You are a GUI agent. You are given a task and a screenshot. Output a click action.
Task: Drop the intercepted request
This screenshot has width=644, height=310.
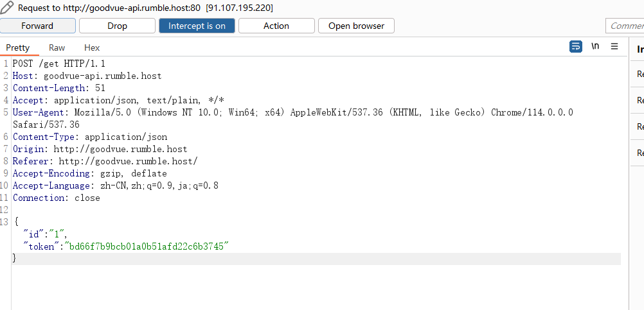point(117,26)
